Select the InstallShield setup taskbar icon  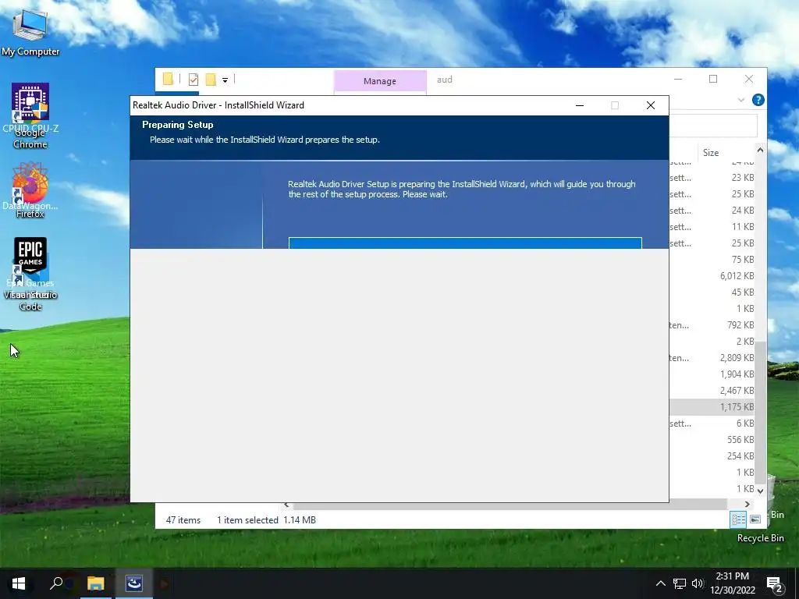click(x=134, y=583)
